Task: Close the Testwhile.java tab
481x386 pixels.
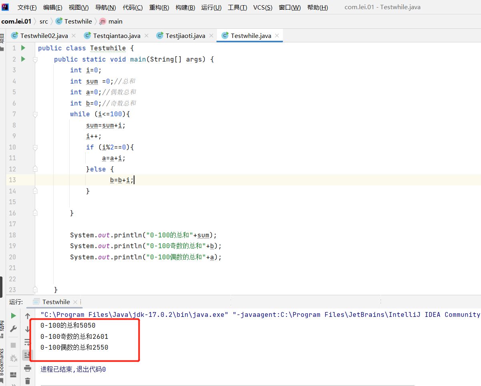Action: click(277, 36)
